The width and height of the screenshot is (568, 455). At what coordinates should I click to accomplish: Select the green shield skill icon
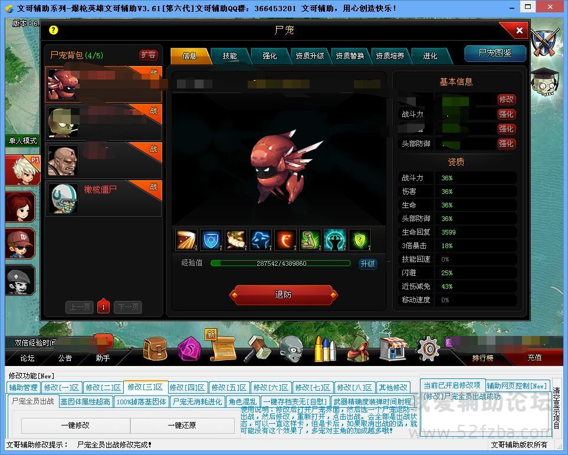pos(360,240)
